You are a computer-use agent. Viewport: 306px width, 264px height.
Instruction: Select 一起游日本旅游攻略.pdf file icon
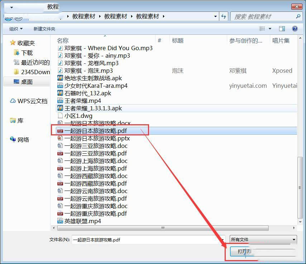coord(60,131)
